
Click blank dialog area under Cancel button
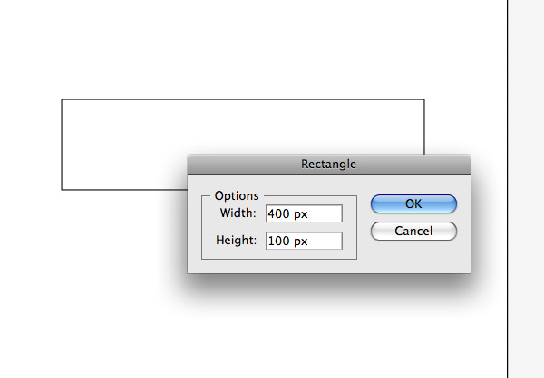pyautogui.click(x=413, y=256)
